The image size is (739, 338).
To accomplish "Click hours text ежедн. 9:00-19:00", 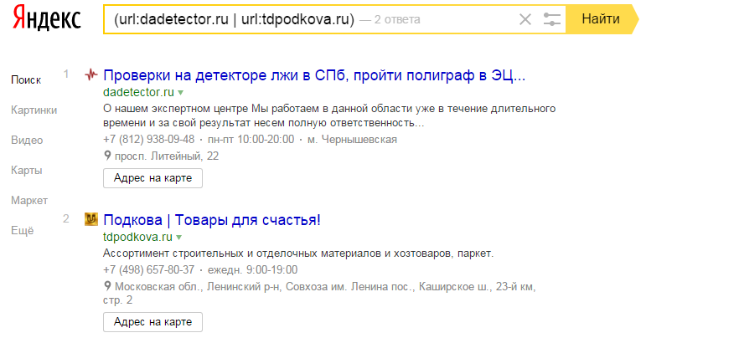I will [253, 270].
